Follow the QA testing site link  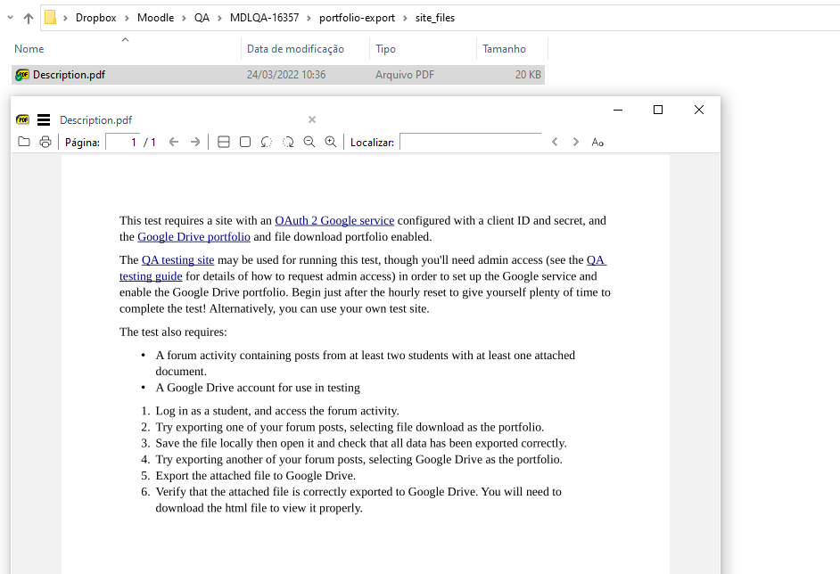pyautogui.click(x=177, y=259)
